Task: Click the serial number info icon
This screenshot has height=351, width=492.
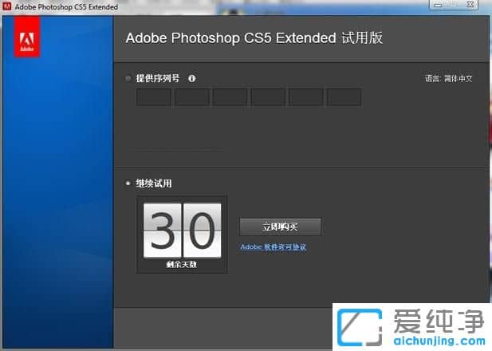Action: coord(191,78)
